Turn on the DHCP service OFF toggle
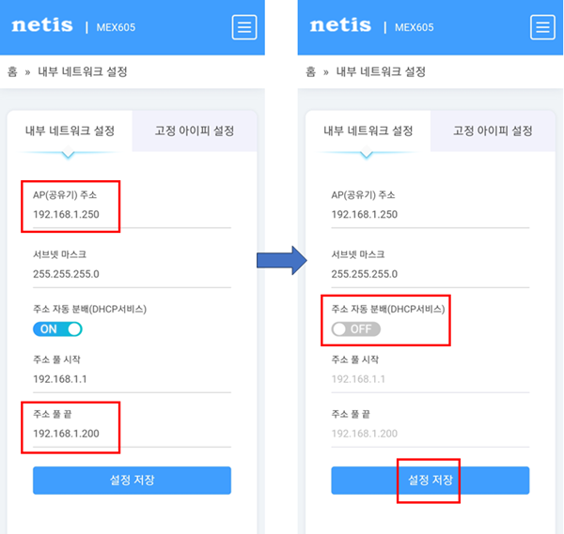 [x=355, y=329]
